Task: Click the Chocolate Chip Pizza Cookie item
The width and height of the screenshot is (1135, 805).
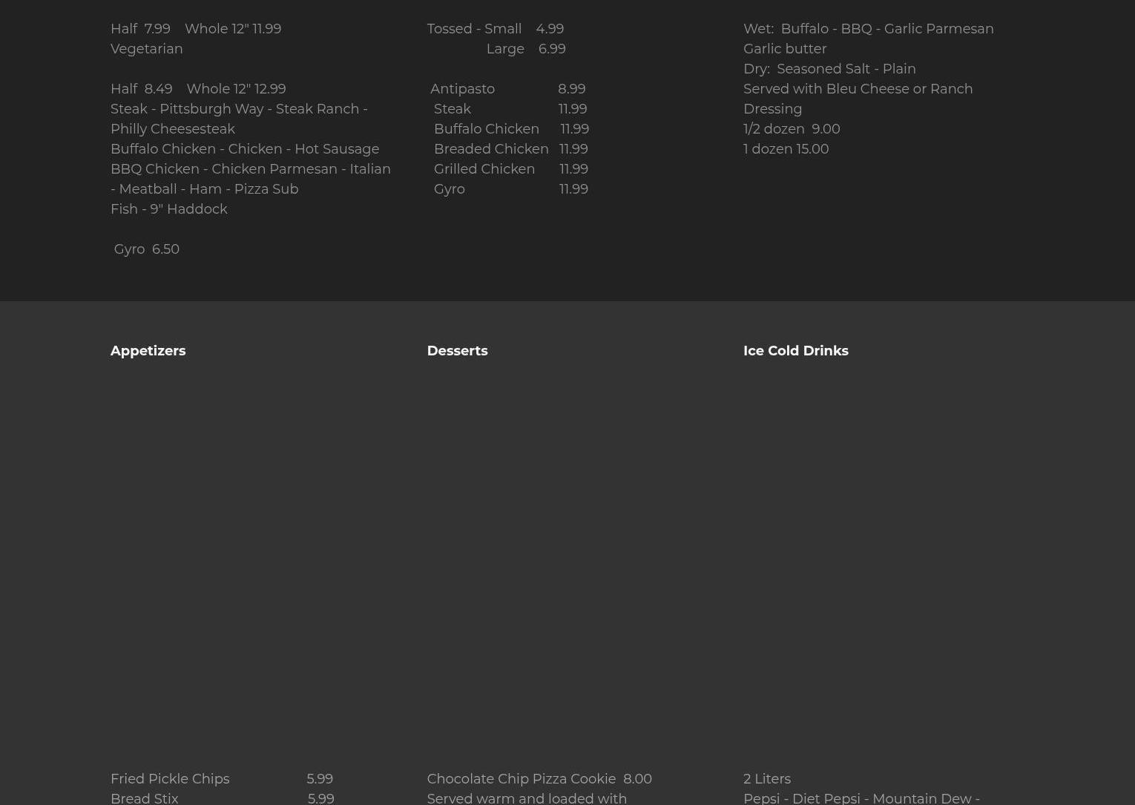Action: (521, 779)
